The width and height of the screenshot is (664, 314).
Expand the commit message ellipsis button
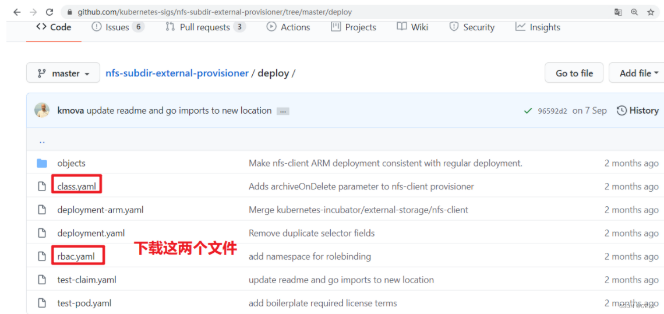click(x=283, y=111)
